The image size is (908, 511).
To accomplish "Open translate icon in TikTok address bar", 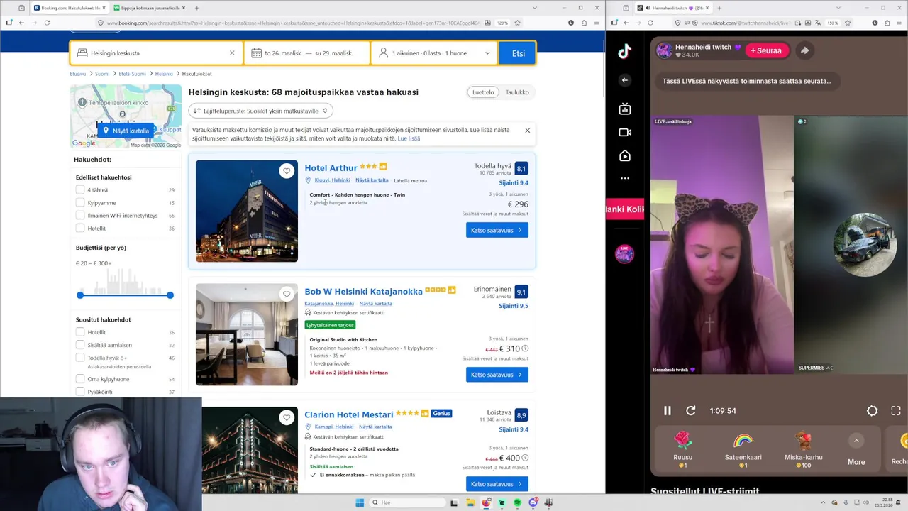I will click(x=817, y=23).
